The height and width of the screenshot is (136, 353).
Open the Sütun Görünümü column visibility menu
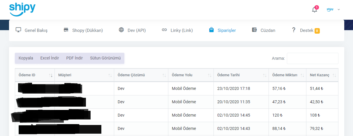pyautogui.click(x=105, y=58)
